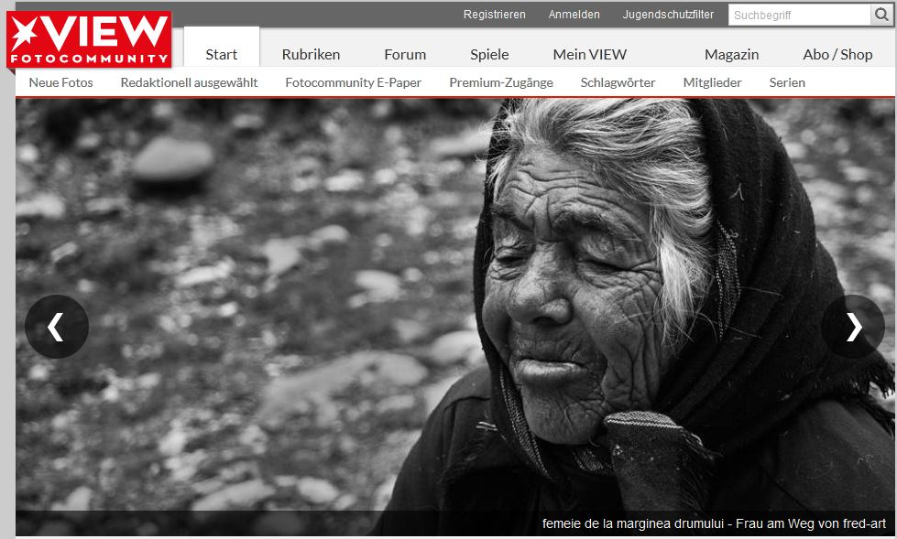897x539 pixels.
Task: Open the Magazin tab
Action: coord(731,54)
